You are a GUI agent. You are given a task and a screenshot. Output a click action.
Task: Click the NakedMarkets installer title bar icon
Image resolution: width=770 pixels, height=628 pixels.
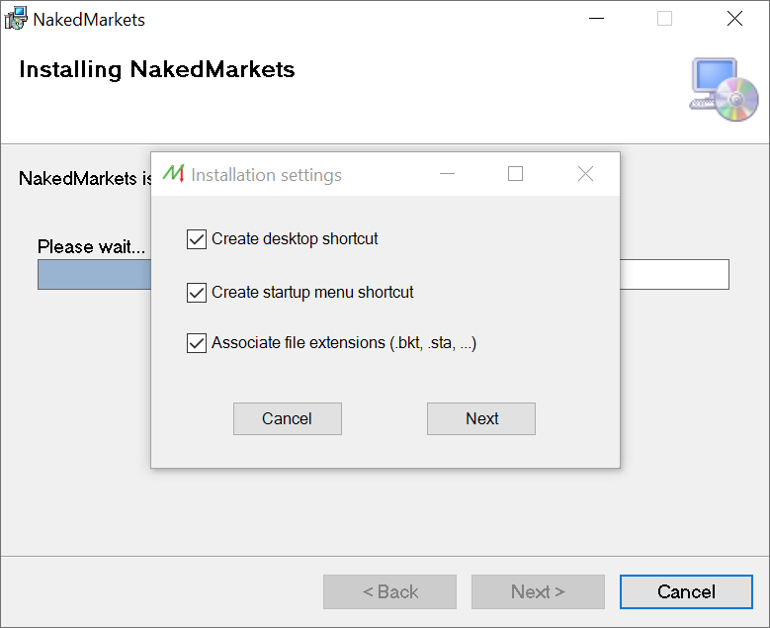click(x=16, y=18)
